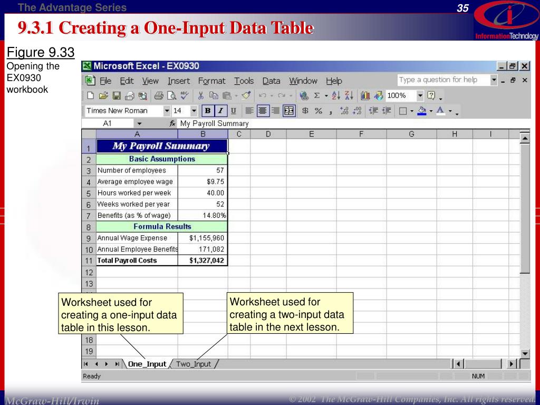540x405 pixels.
Task: Click the Print icon
Action: point(159,96)
